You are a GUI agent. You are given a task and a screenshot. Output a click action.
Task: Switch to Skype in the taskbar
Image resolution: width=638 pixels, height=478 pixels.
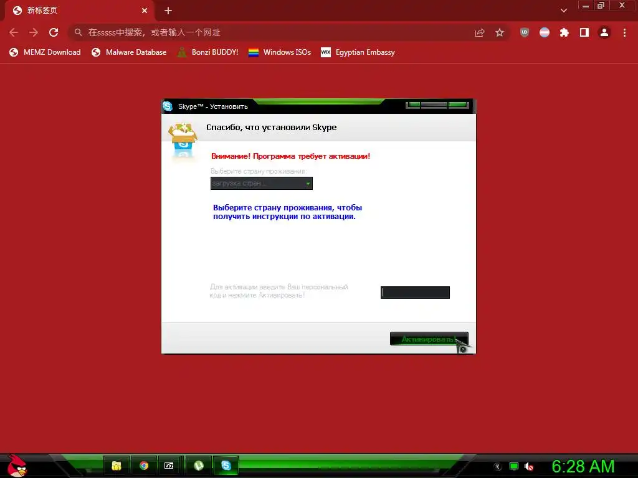[x=226, y=466]
